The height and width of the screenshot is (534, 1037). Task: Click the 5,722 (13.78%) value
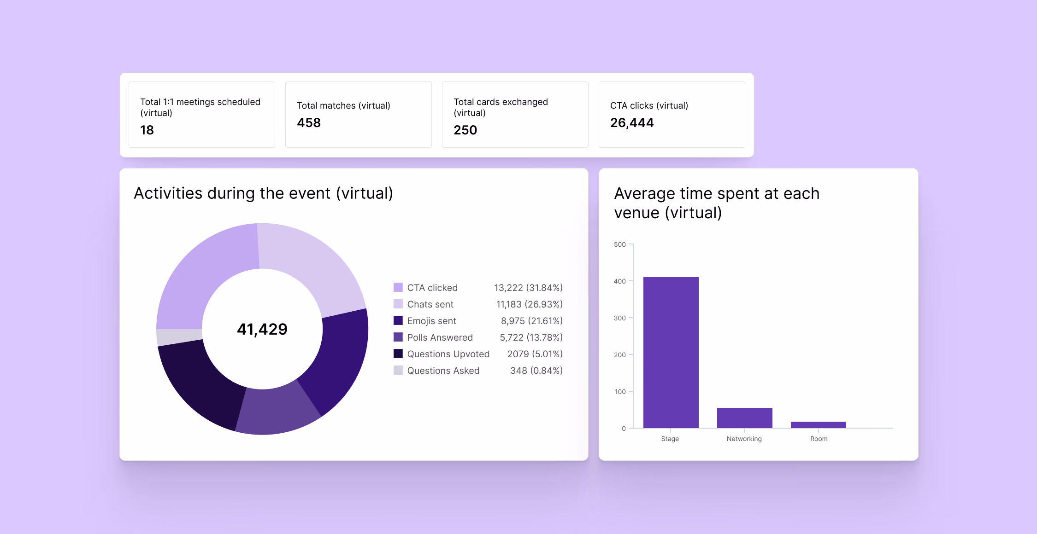531,337
